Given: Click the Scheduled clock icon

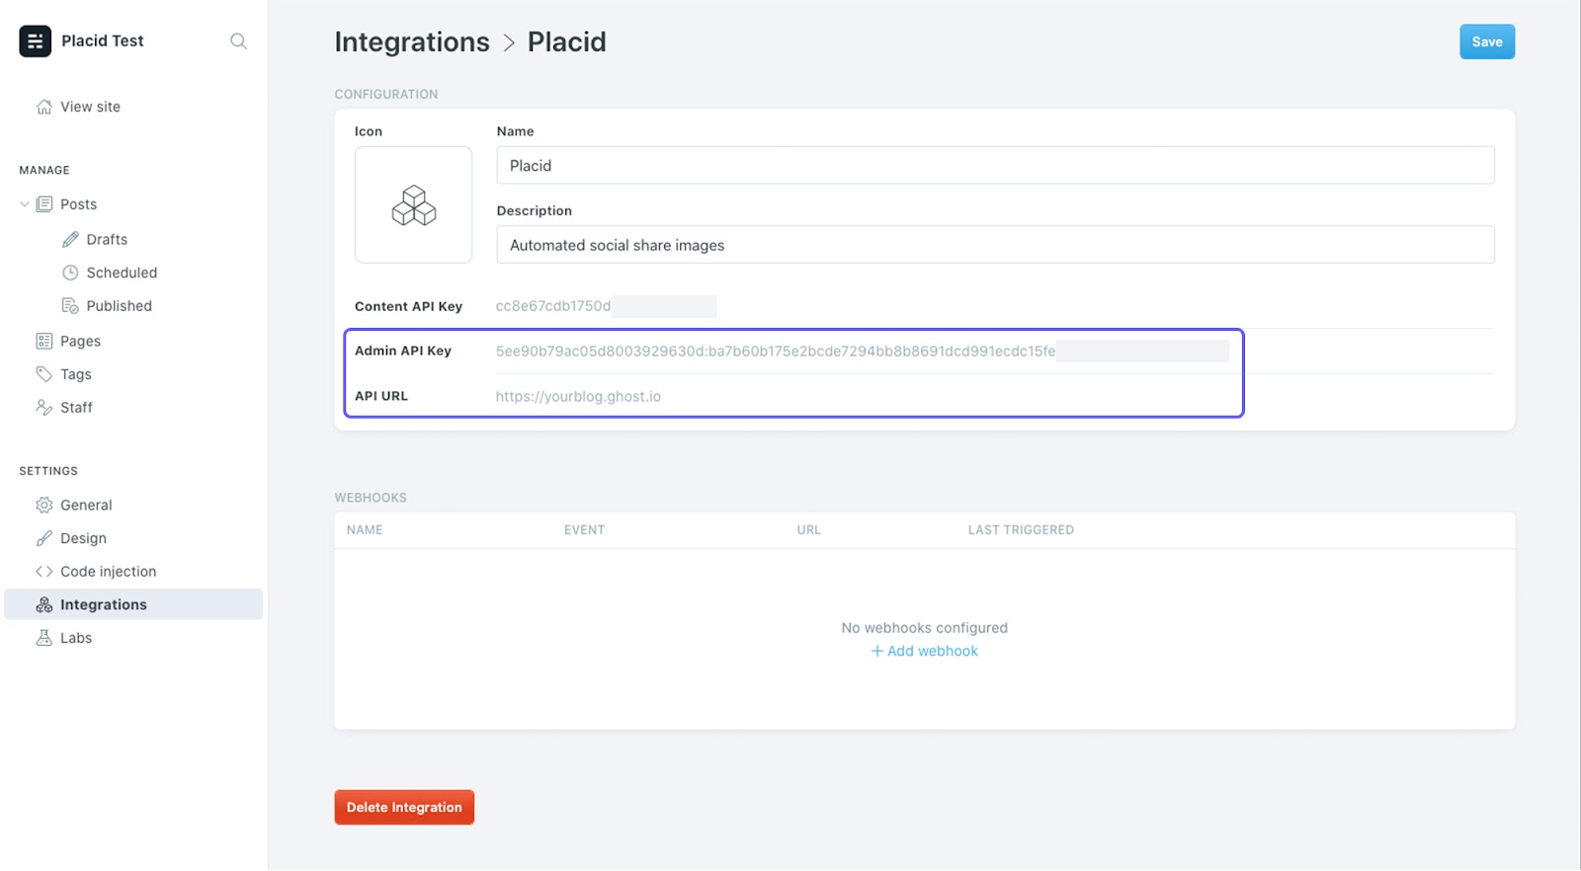Looking at the screenshot, I should click(x=70, y=273).
